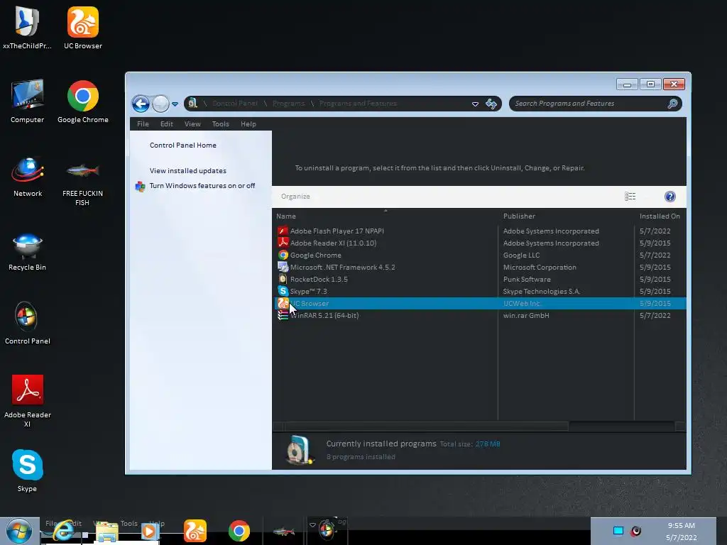Click the search magnifier icon
This screenshot has width=727, height=545.
click(672, 104)
